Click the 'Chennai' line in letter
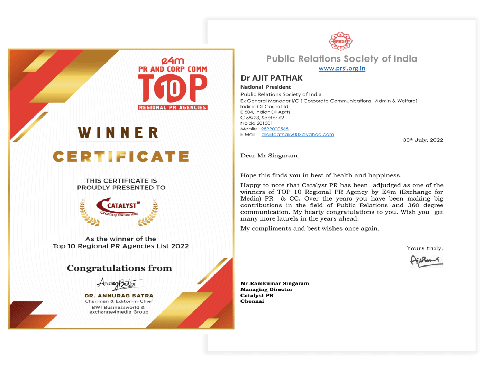 pyautogui.click(x=252, y=301)
